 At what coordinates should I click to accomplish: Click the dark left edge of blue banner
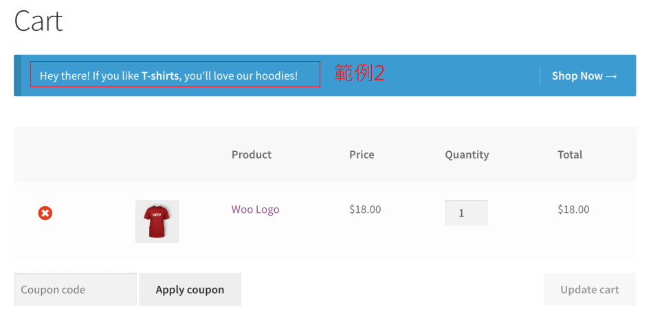pyautogui.click(x=17, y=76)
